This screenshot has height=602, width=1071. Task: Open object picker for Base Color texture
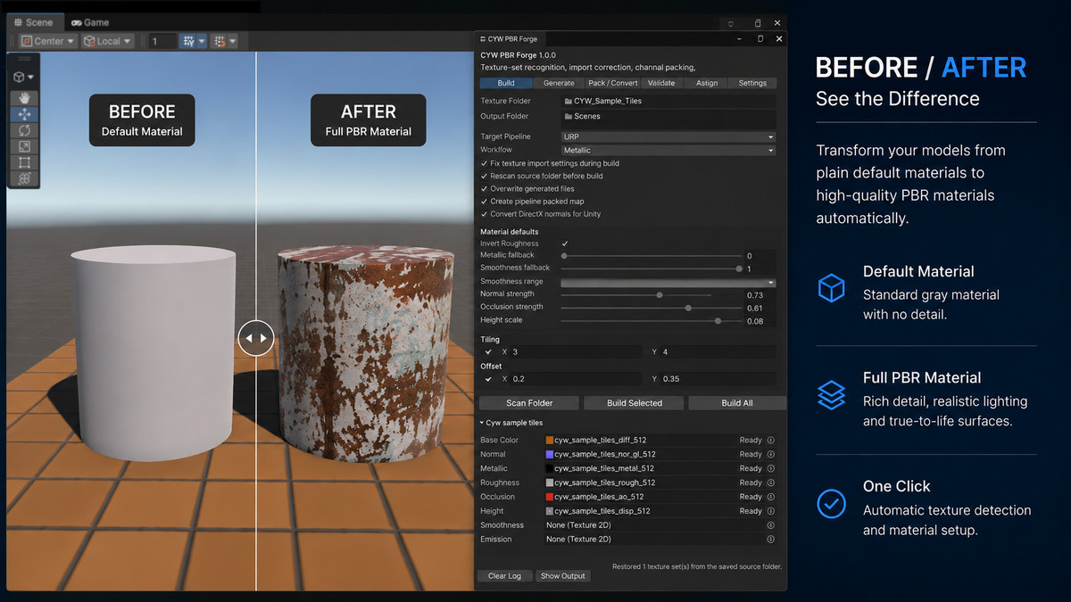pos(770,440)
